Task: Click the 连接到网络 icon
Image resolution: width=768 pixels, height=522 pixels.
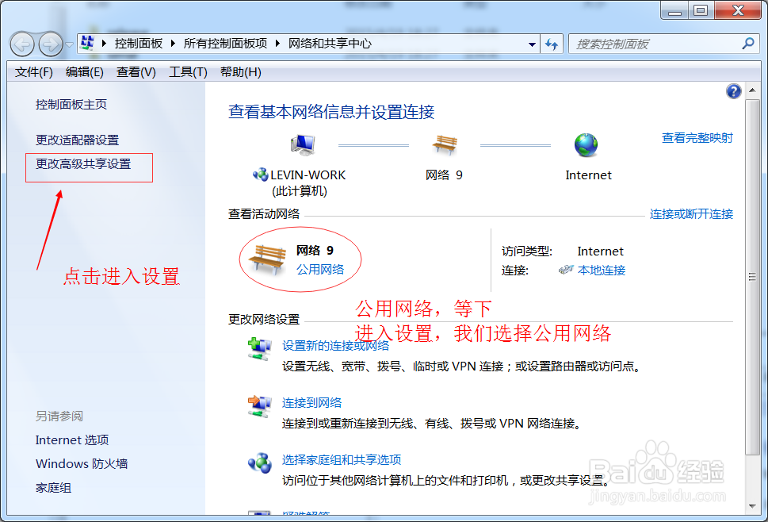Action: [x=260, y=406]
